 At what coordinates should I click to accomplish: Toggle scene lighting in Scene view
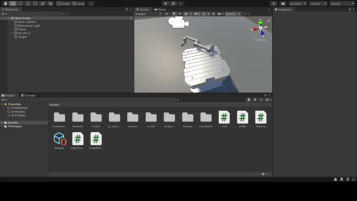coord(174,14)
